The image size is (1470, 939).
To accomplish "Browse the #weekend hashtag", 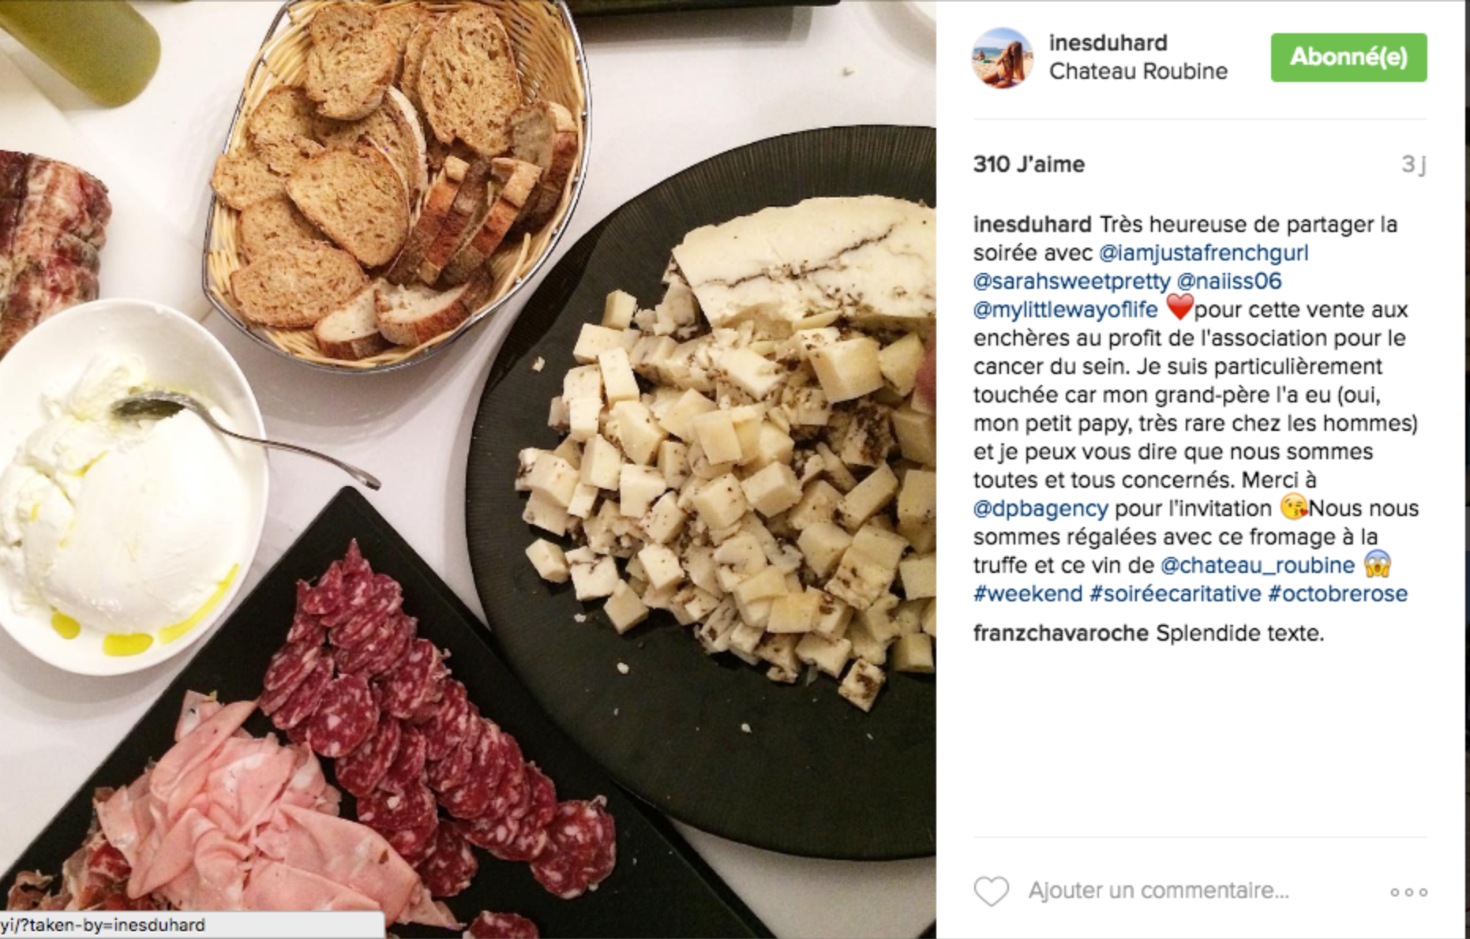I will 1027,594.
